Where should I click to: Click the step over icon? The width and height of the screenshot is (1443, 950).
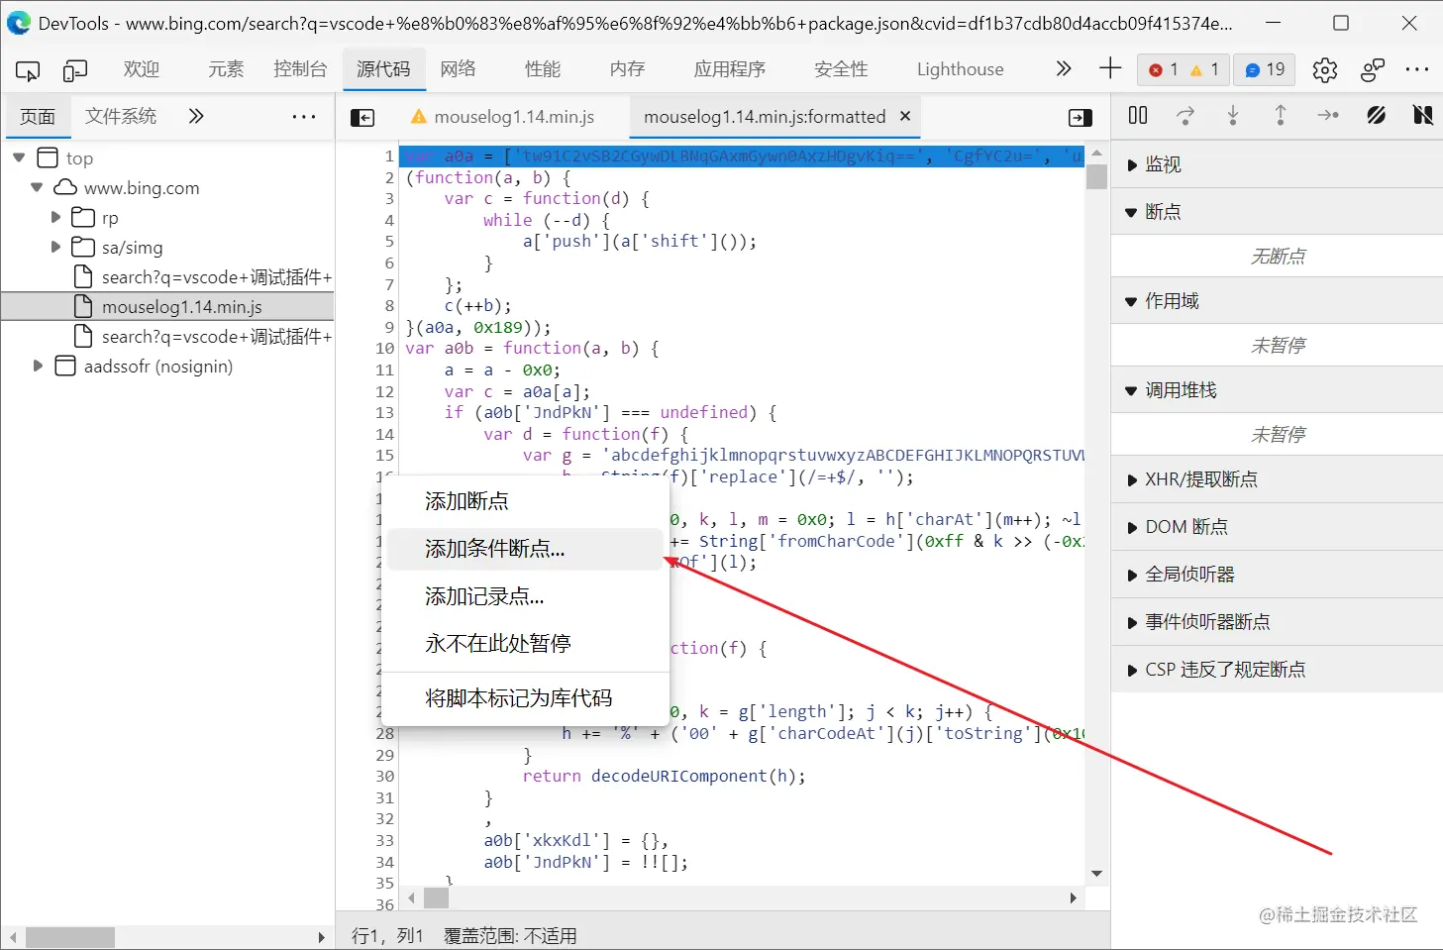coord(1185,116)
